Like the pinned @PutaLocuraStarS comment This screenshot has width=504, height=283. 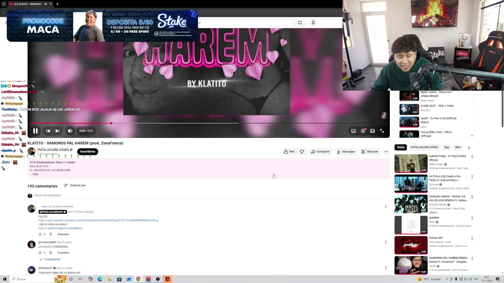pyautogui.click(x=40, y=234)
